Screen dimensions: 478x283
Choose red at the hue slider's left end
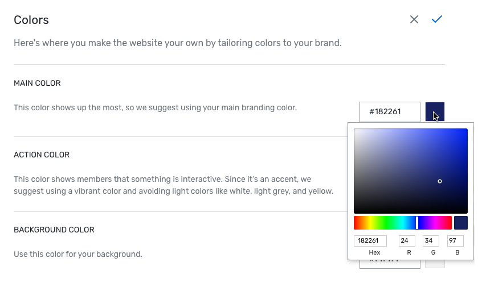point(356,223)
